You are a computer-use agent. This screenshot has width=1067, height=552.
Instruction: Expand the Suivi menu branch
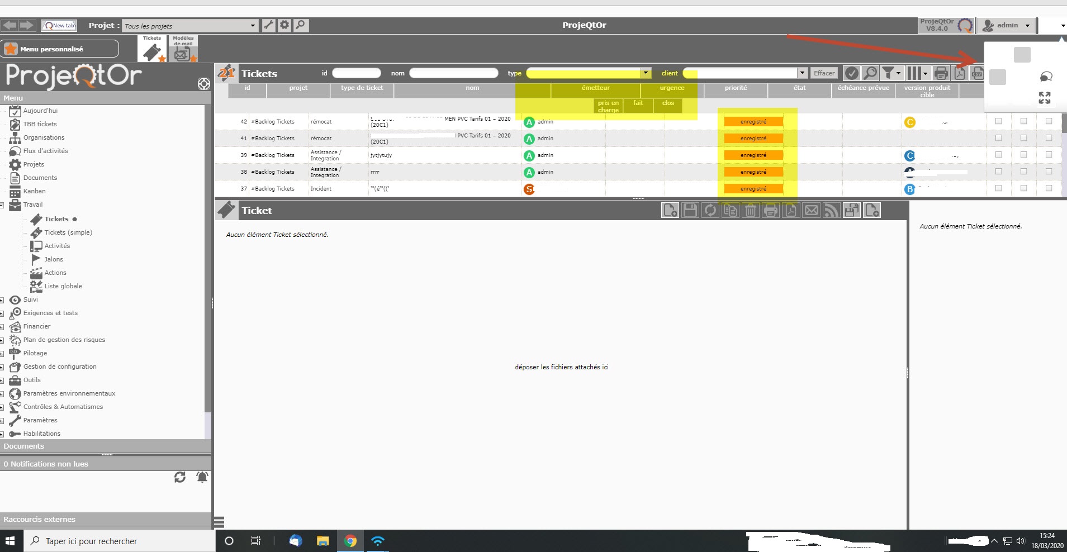coord(2,300)
